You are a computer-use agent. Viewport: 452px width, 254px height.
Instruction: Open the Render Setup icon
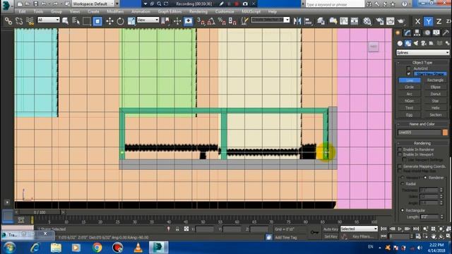coord(380,21)
